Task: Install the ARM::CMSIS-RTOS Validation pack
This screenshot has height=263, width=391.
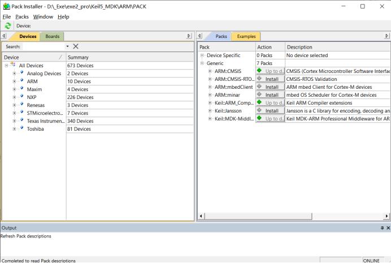Action: click(271, 79)
